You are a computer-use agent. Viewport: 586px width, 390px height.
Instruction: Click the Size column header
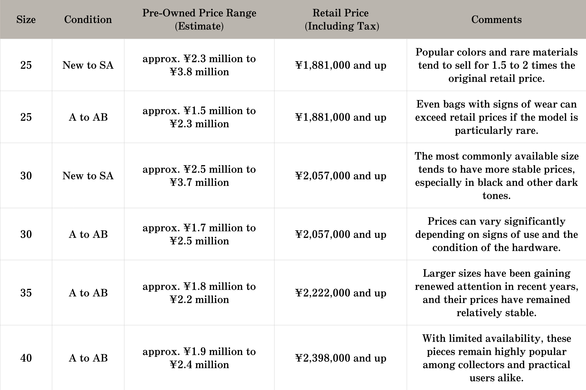(x=26, y=19)
